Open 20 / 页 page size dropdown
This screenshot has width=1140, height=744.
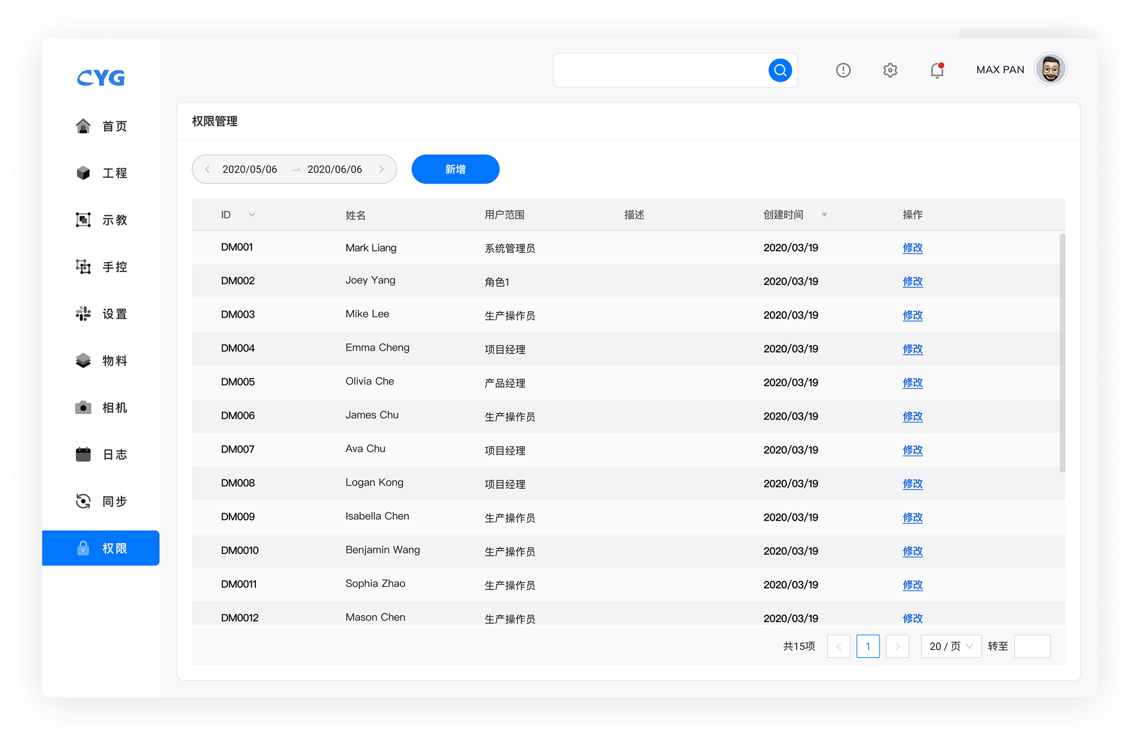[x=951, y=646]
